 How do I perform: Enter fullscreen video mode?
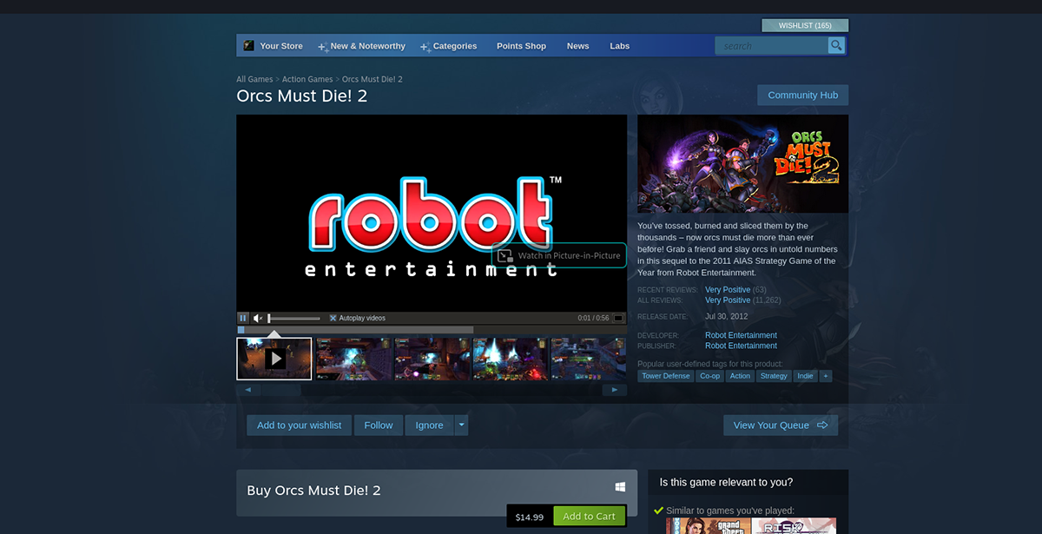tap(619, 318)
